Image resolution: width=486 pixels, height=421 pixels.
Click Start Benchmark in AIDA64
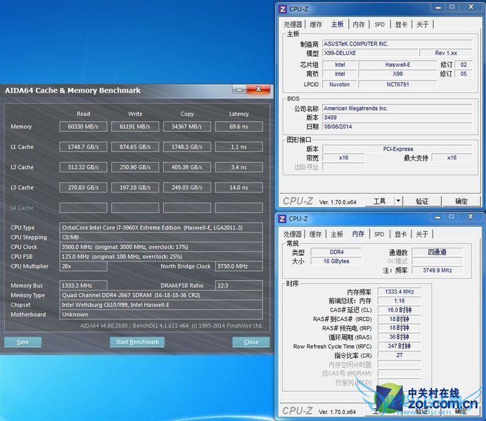tap(137, 342)
